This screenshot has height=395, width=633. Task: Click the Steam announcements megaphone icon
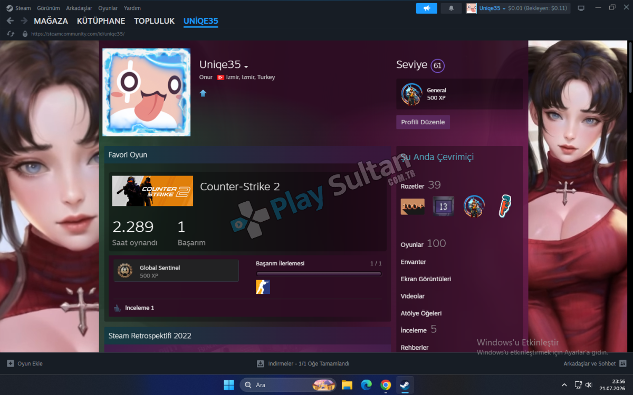click(x=426, y=8)
